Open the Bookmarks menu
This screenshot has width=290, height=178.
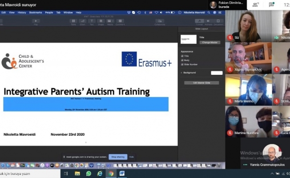click(x=35, y=12)
